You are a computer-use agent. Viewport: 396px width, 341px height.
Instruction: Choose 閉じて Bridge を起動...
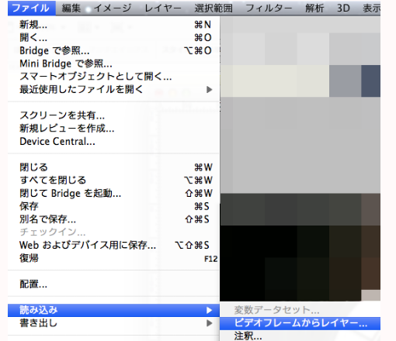(113, 193)
